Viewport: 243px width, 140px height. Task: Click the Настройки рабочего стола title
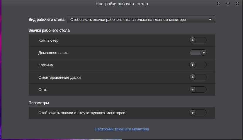[x=122, y=4]
